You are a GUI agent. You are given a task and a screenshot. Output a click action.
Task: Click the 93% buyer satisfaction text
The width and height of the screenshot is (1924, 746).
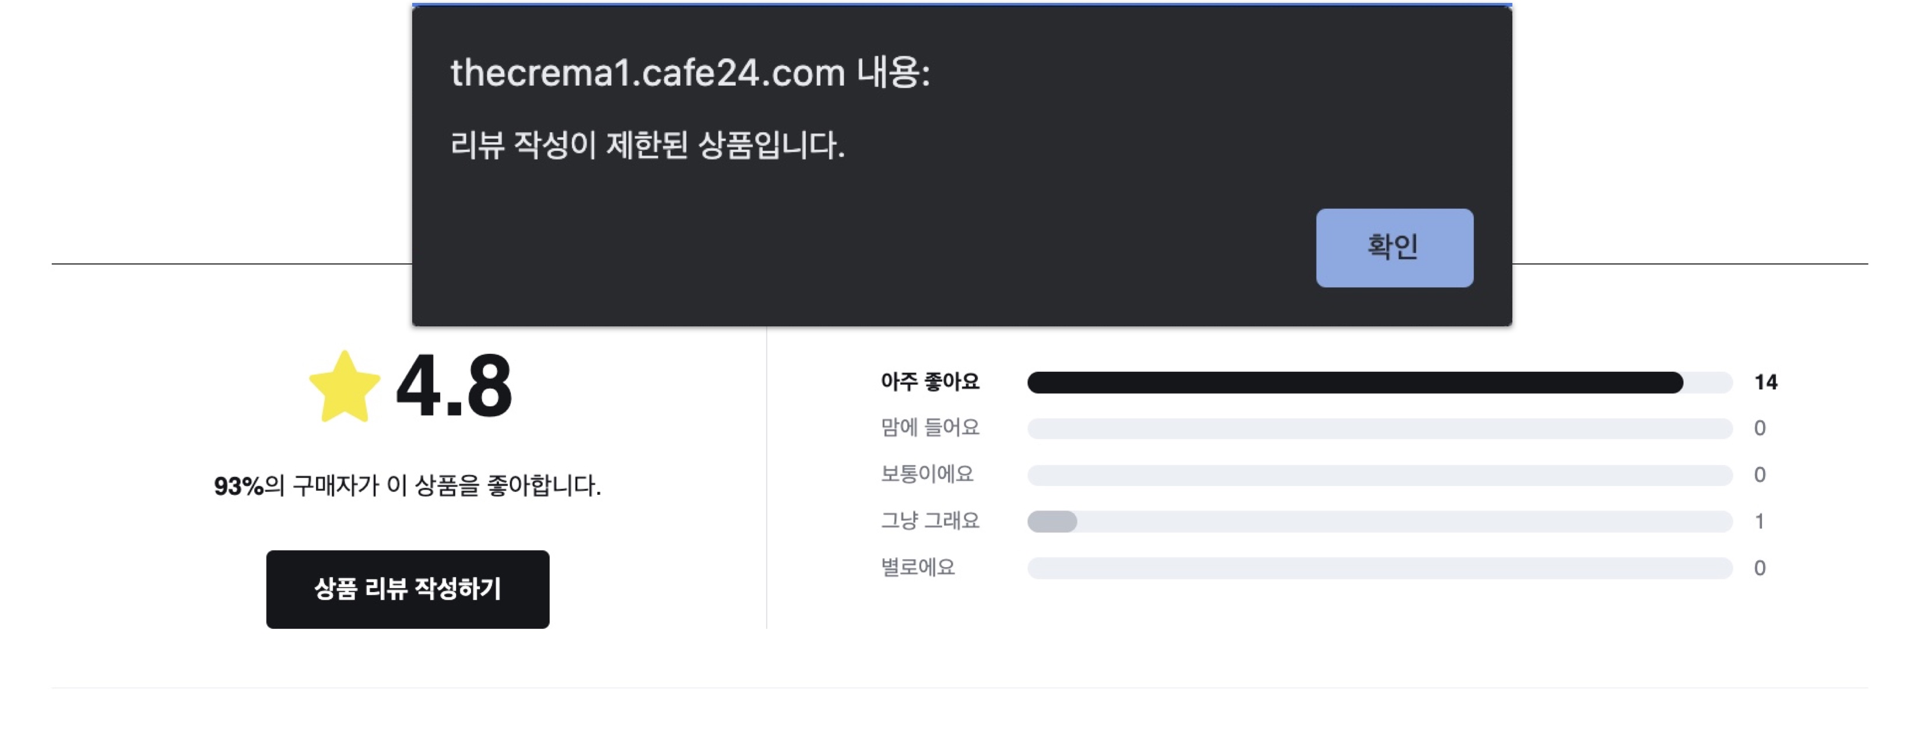tap(407, 486)
